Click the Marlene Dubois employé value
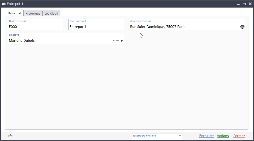 click(22, 40)
